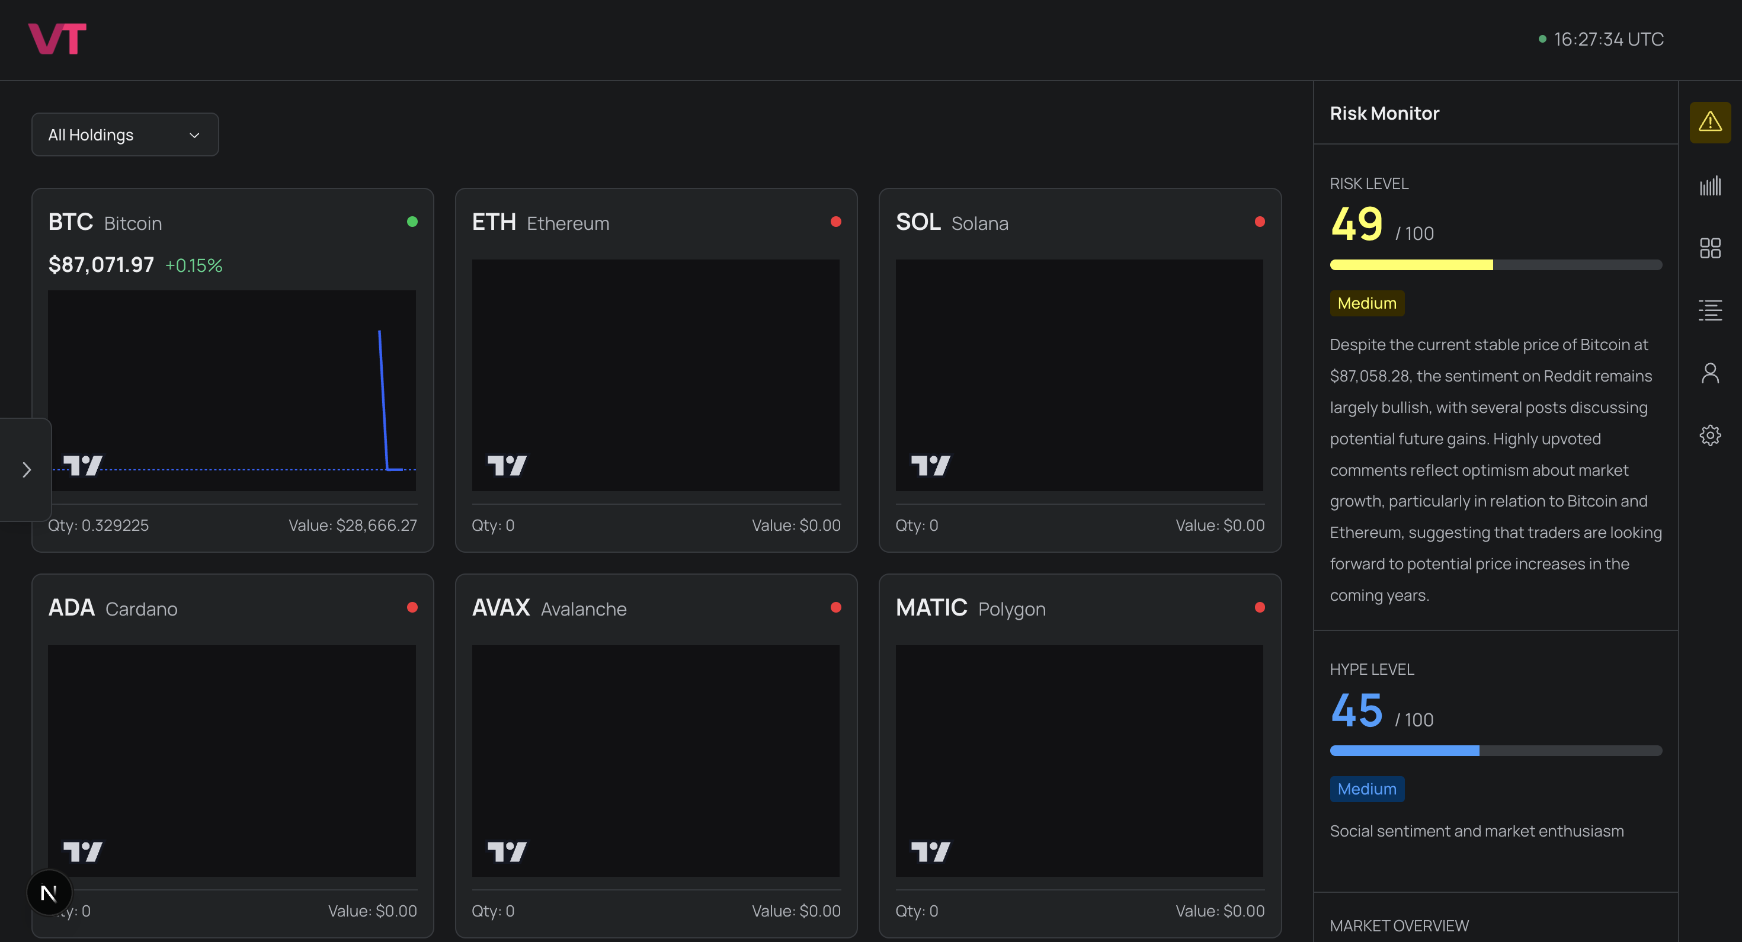Open the list panel in the sidebar

tap(1709, 310)
